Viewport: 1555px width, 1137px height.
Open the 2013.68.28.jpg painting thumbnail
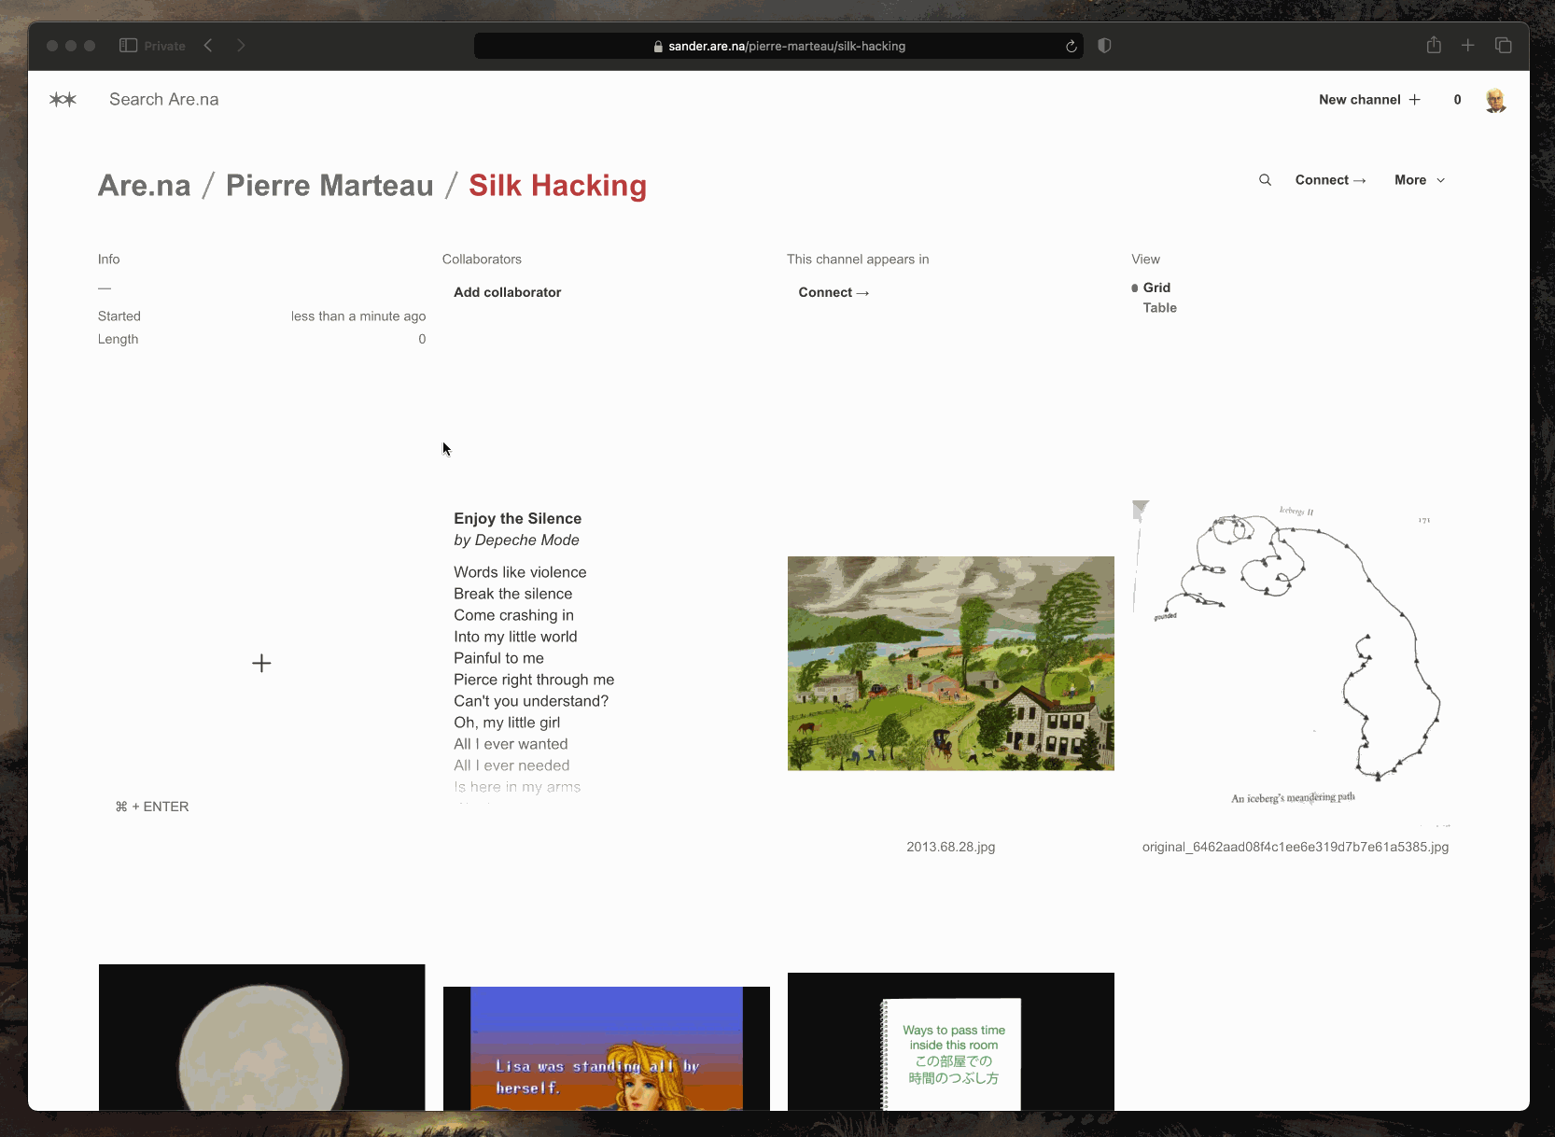pyautogui.click(x=950, y=664)
